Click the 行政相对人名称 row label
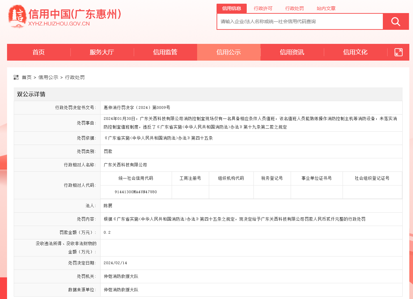413x299 pixels. pyautogui.click(x=80, y=165)
